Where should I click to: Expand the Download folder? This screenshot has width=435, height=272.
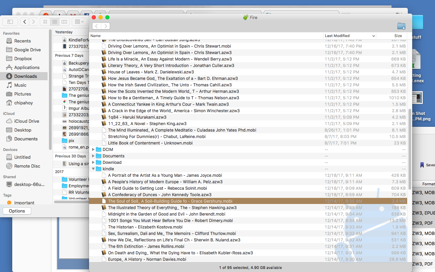click(x=93, y=162)
